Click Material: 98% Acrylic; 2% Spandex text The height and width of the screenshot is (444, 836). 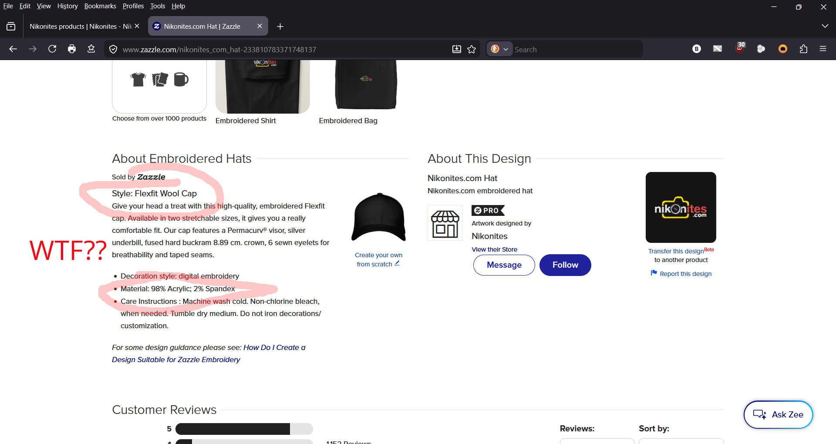[x=178, y=289]
